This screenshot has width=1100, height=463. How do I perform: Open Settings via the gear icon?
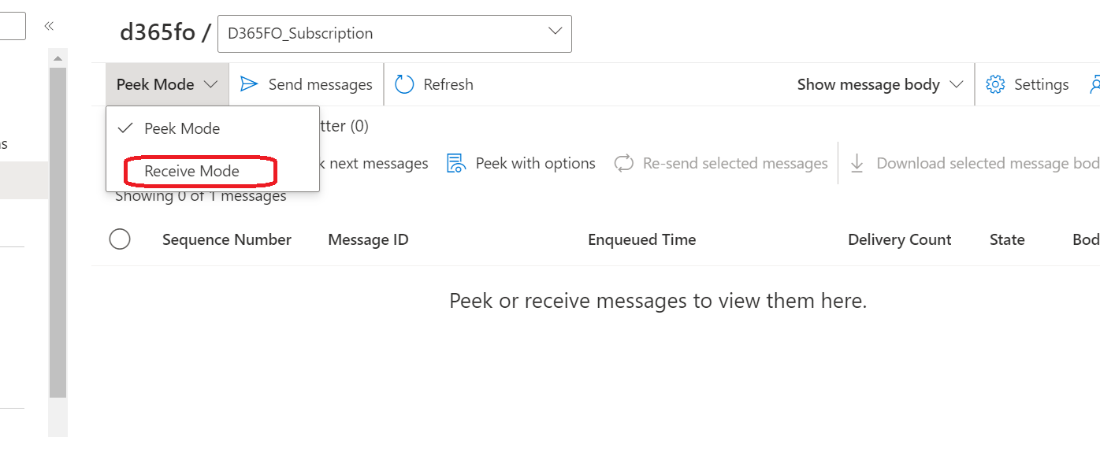995,84
